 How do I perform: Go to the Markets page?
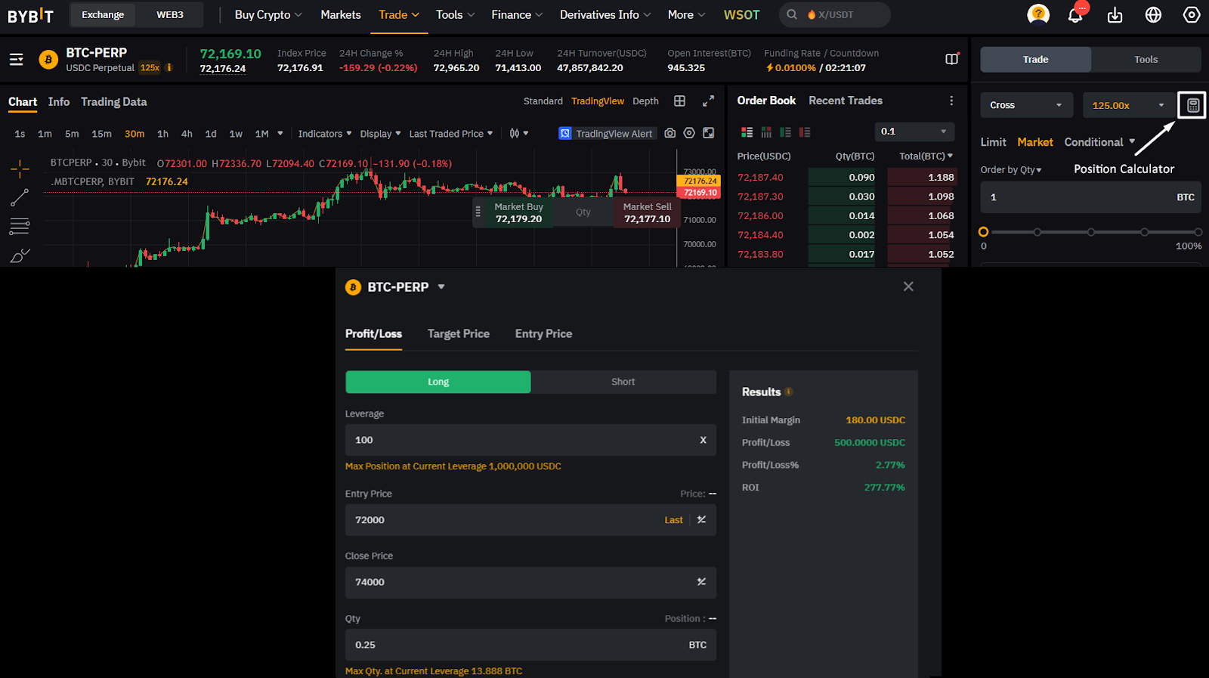[x=341, y=15]
